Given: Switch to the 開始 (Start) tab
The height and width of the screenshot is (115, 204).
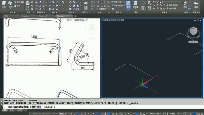Looking at the screenshot, I should pos(6,16).
